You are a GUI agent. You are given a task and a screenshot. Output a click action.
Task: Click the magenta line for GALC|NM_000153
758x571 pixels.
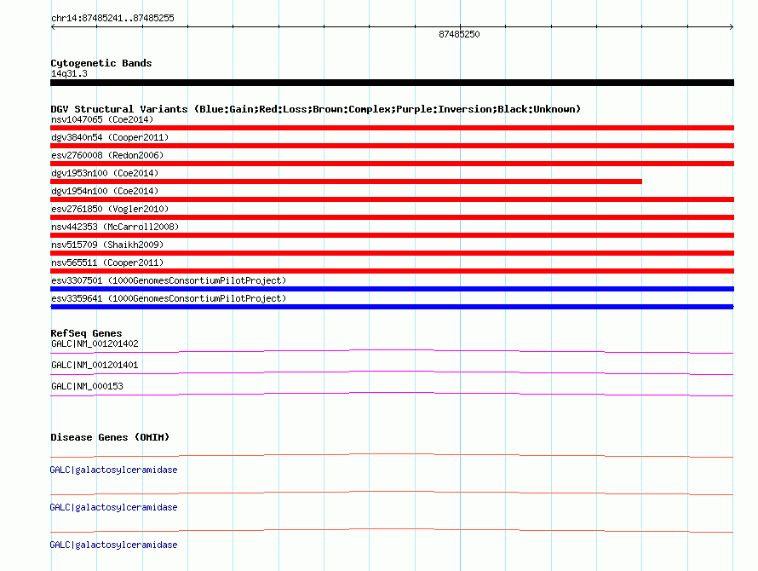tap(392, 394)
